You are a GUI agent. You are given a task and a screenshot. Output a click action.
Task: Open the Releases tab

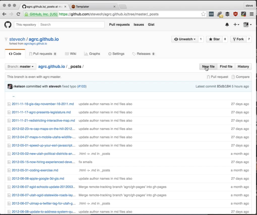pos(143,54)
